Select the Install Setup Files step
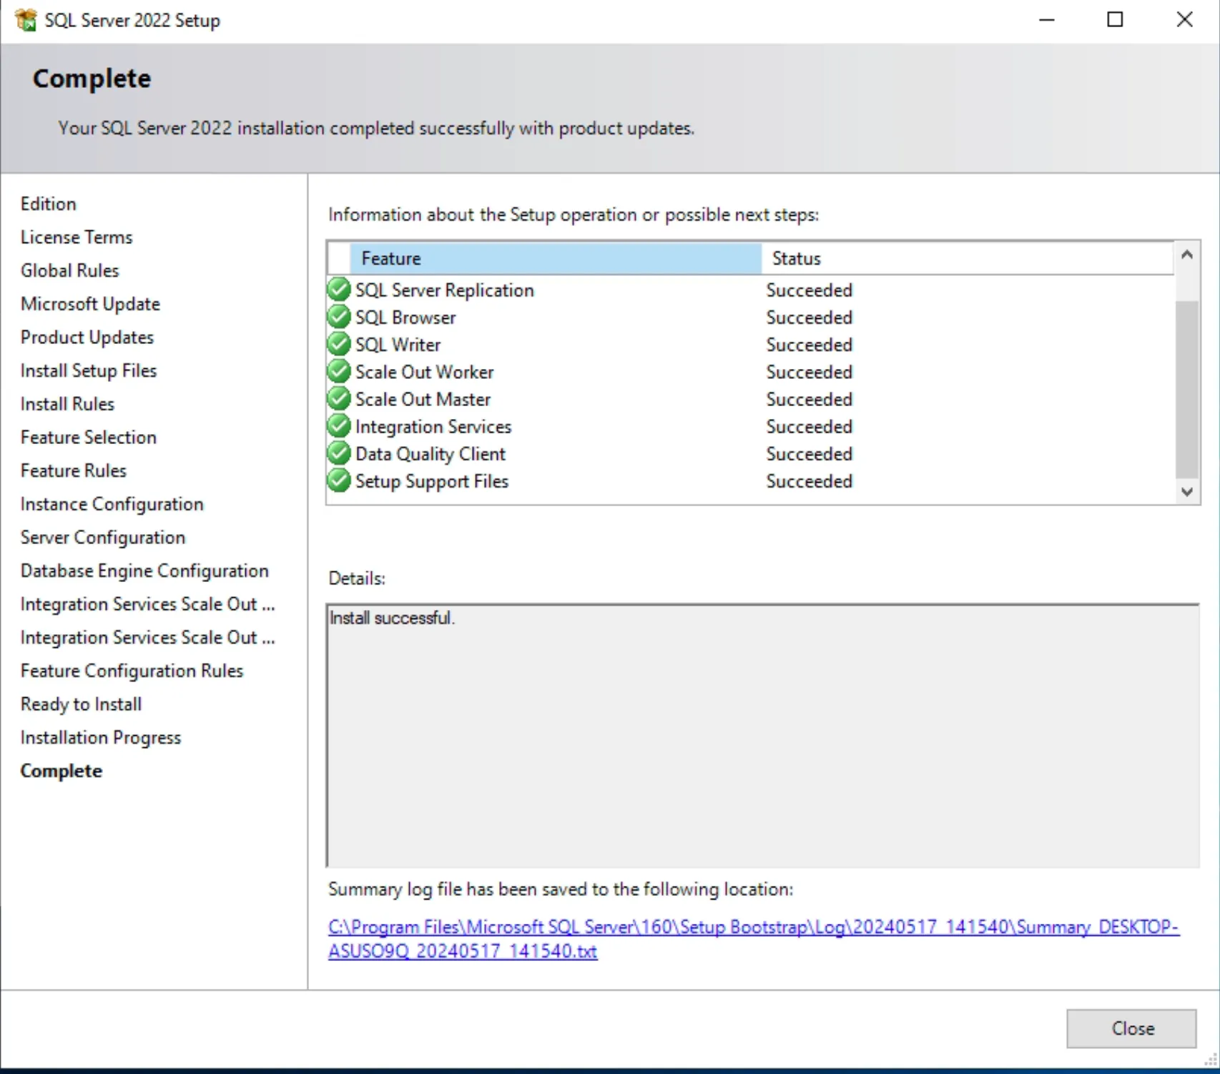This screenshot has width=1220, height=1074. [89, 370]
